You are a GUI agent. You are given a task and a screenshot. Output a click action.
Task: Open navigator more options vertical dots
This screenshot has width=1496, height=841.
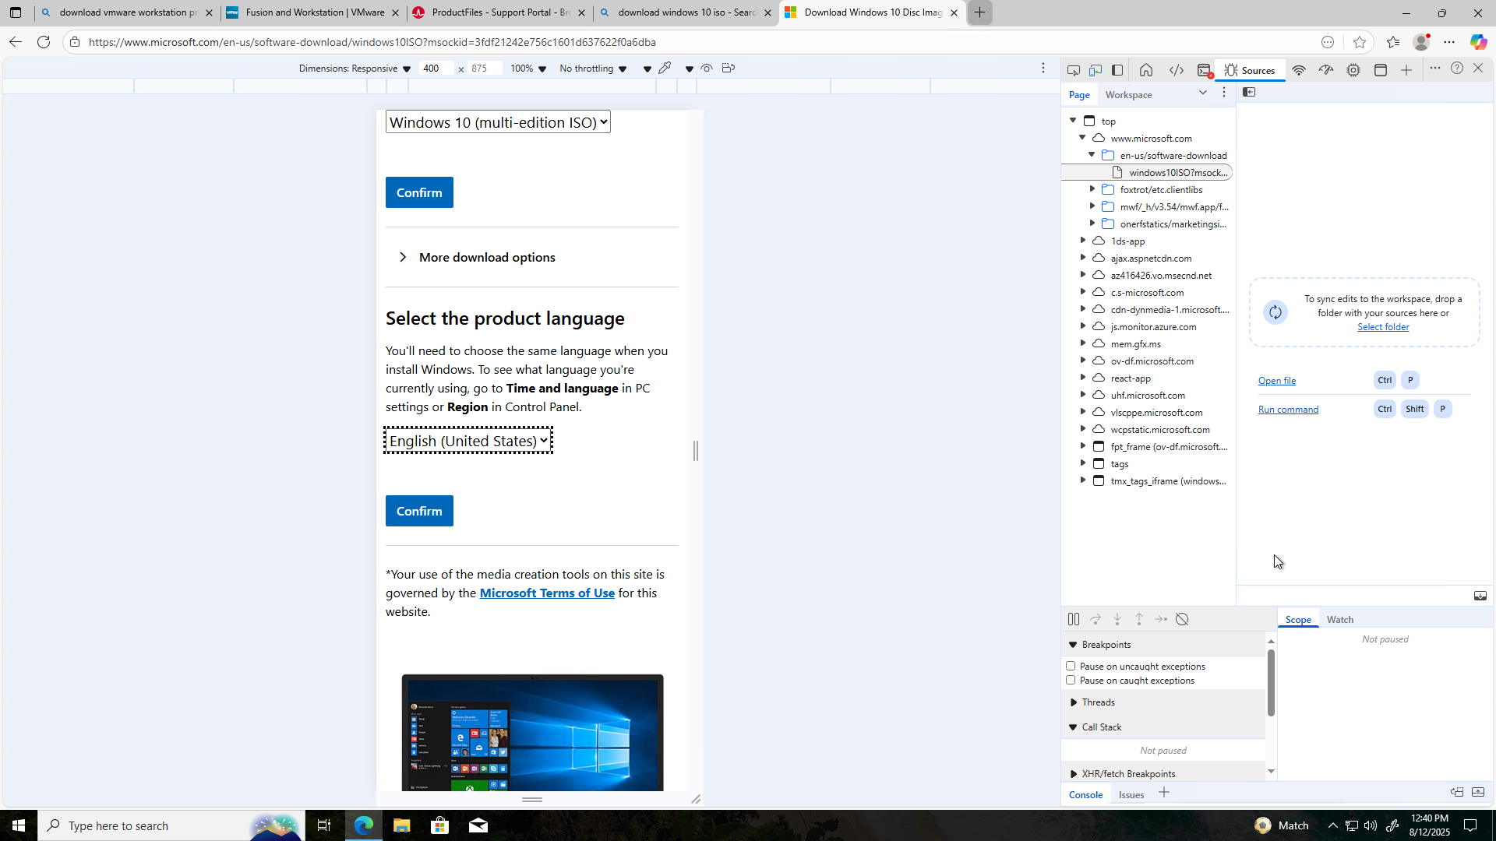(x=1224, y=93)
